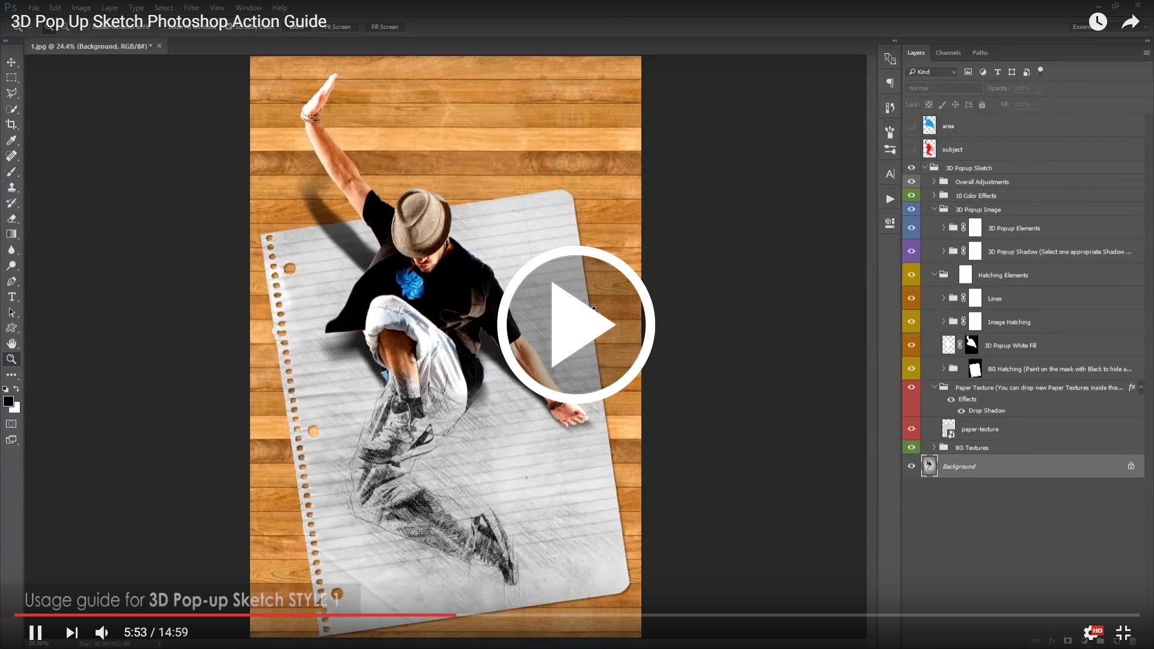The height and width of the screenshot is (649, 1154).
Task: Select the Crop tool
Action: pyautogui.click(x=11, y=124)
